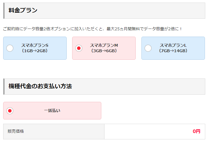Click the 料金プラン section heading
Image resolution: width=211 pixels, height=148 pixels.
click(23, 10)
